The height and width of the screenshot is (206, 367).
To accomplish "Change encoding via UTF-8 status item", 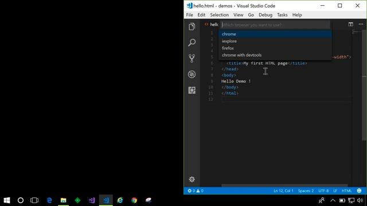I will click(323, 191).
